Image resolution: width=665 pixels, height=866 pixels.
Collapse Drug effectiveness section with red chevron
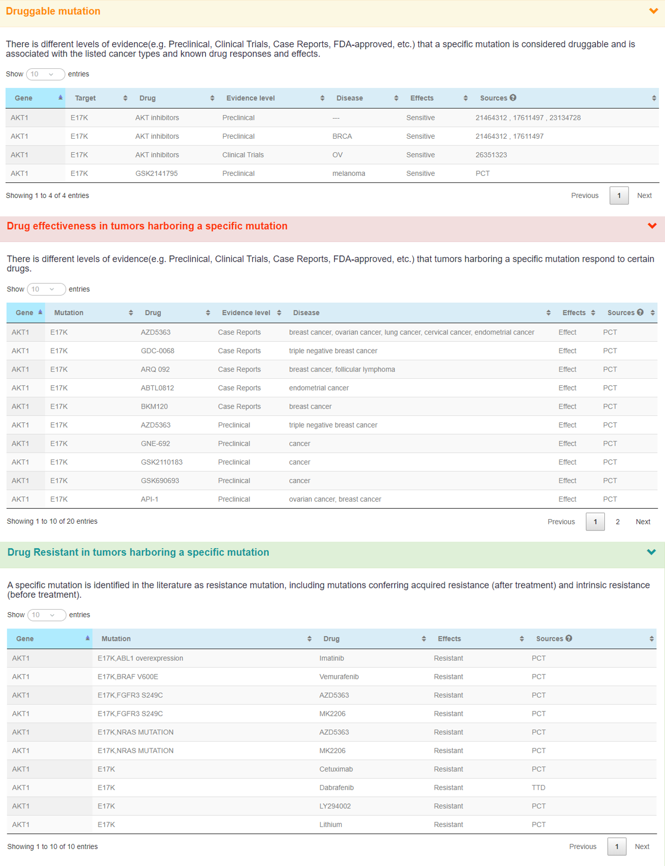point(652,226)
